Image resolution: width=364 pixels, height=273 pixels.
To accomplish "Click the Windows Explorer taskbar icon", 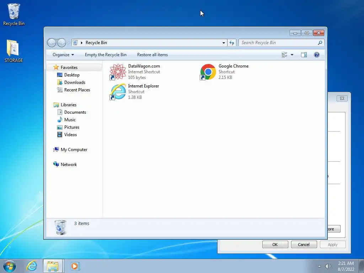I will tap(53, 266).
